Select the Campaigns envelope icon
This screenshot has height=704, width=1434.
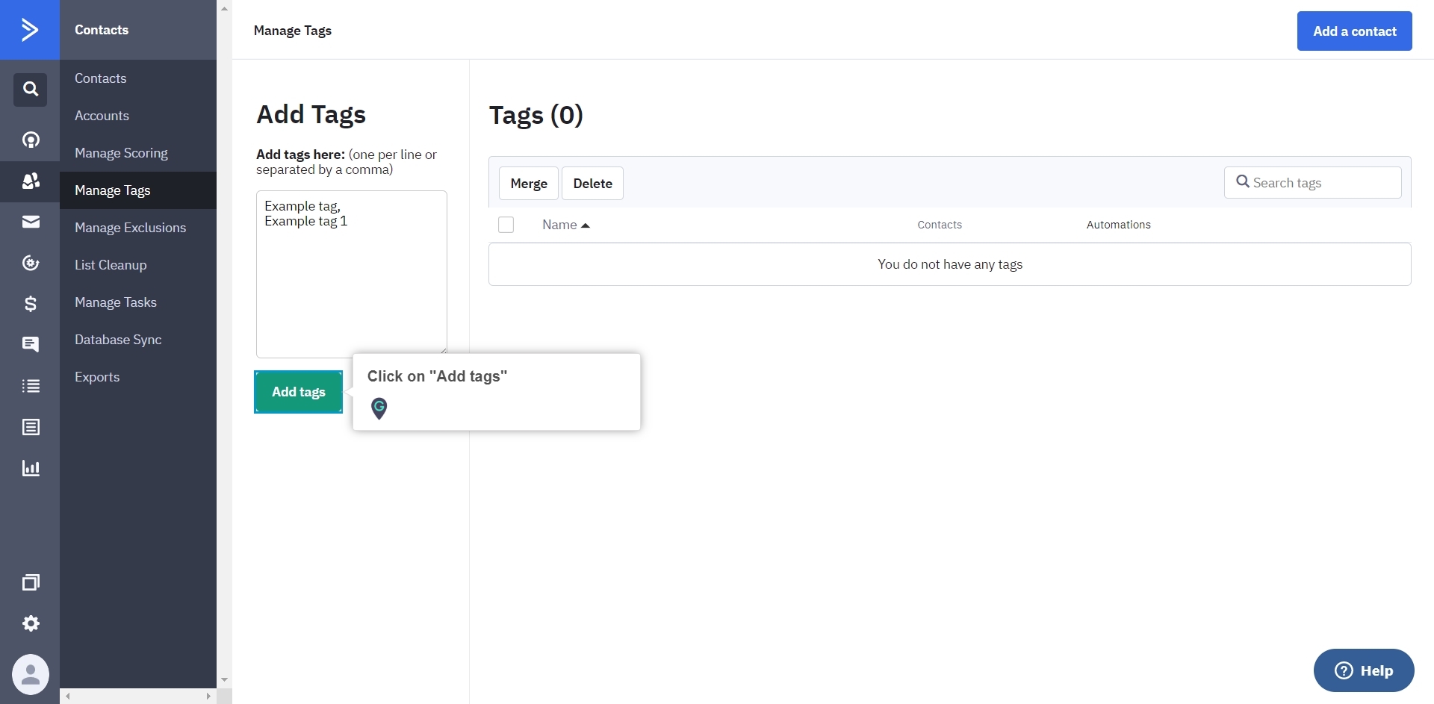click(30, 222)
